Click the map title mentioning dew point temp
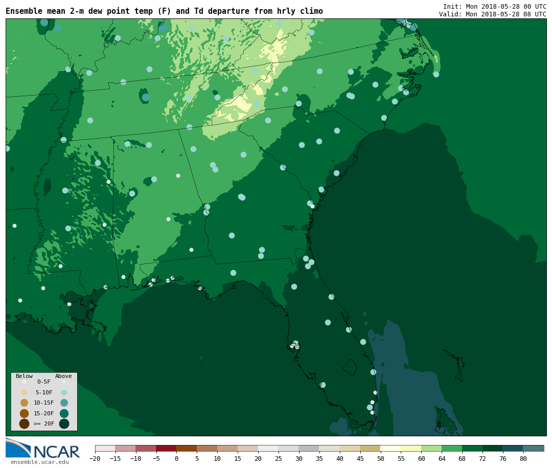Viewport: 552px width, 468px height. pyautogui.click(x=164, y=11)
